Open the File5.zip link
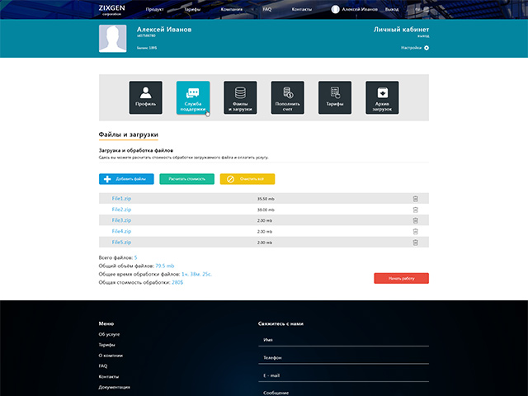This screenshot has width=528, height=396. coord(121,242)
